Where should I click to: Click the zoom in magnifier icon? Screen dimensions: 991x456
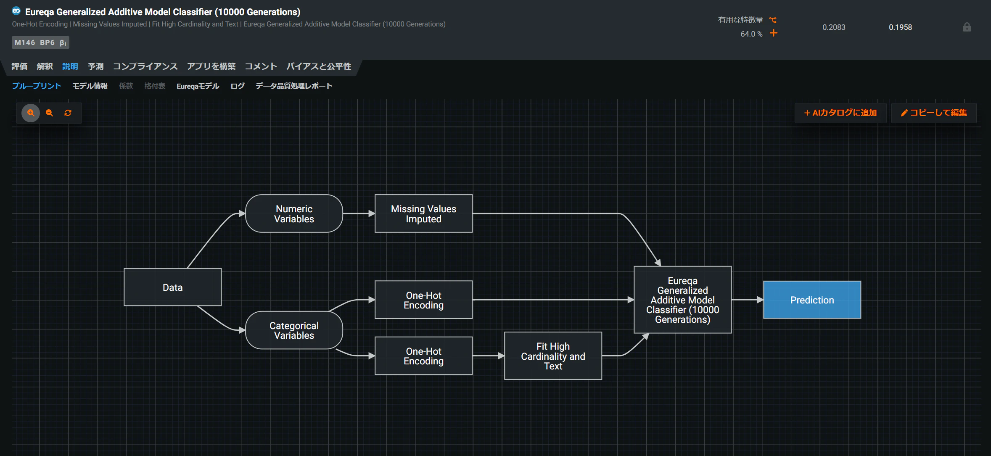point(31,113)
